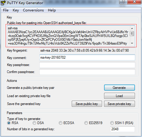This screenshot has height=137, width=142.
Task: Open the Key menu
Action: (x=16, y=10)
